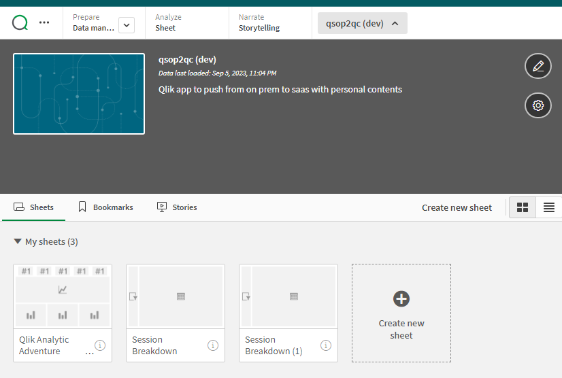This screenshot has width=562, height=378.
Task: Click the pencil edit app details icon
Action: [538, 66]
